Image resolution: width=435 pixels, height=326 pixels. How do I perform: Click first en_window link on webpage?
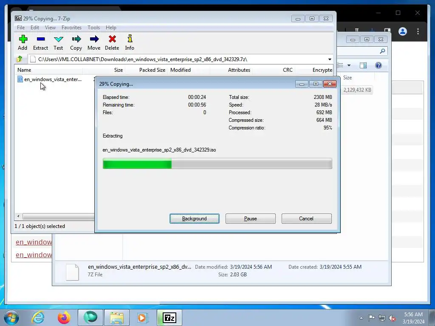tap(34, 242)
